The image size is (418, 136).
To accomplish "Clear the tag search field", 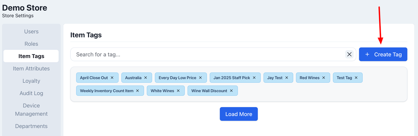I will point(349,54).
